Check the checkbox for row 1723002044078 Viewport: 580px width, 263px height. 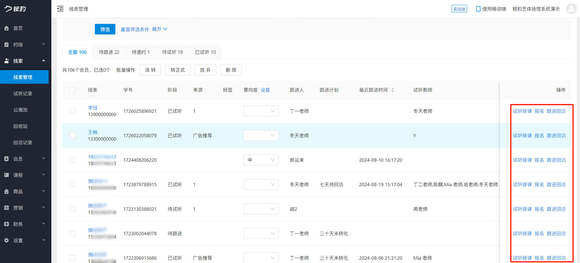pyautogui.click(x=72, y=233)
